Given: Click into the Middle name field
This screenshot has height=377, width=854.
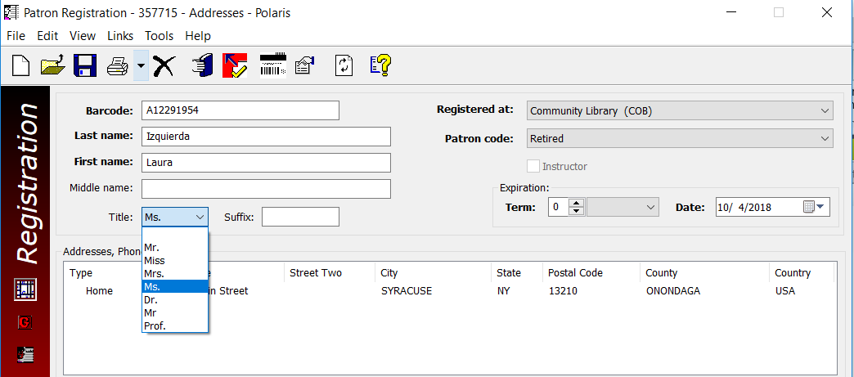Looking at the screenshot, I should (266, 189).
